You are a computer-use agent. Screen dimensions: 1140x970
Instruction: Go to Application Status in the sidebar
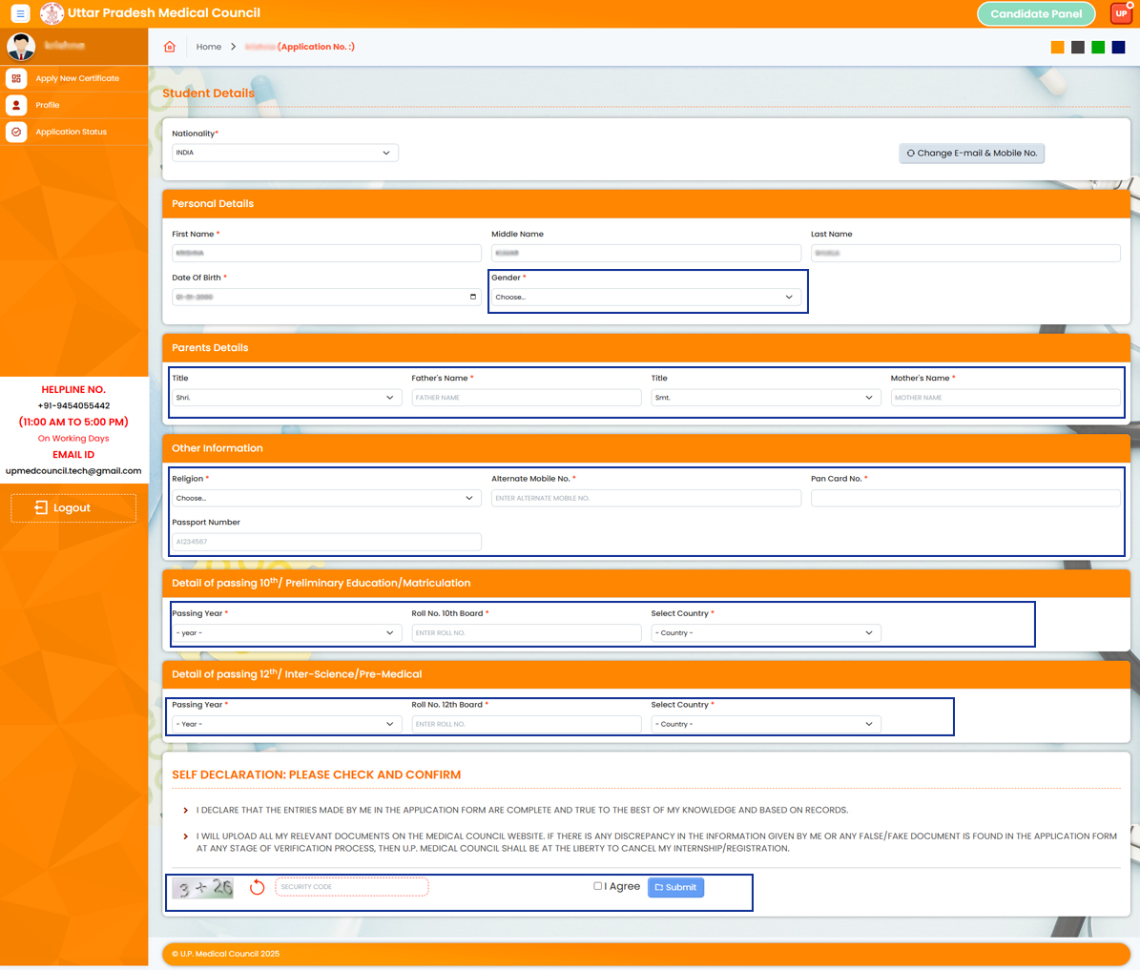[72, 132]
